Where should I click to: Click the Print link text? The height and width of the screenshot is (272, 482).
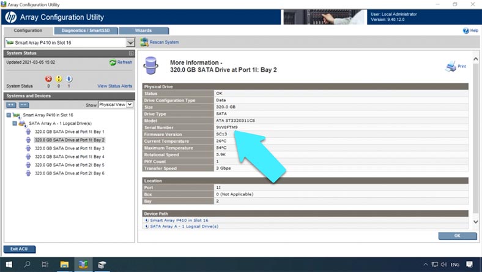click(462, 66)
